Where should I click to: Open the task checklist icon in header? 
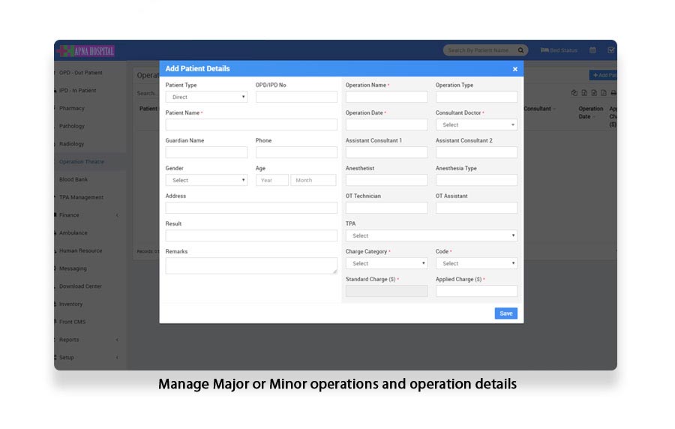[610, 50]
